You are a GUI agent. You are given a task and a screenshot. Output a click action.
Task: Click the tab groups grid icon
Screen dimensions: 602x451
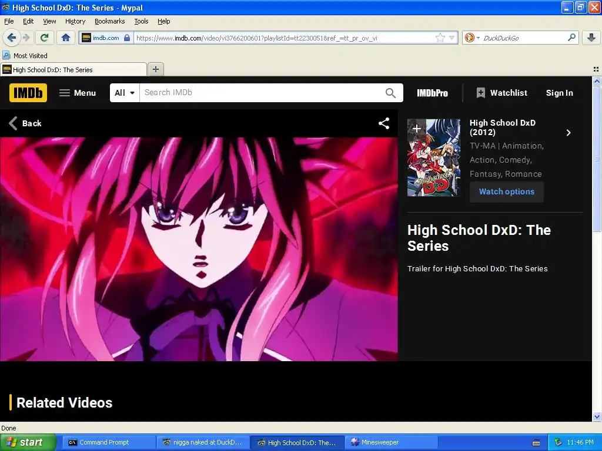pyautogui.click(x=596, y=69)
